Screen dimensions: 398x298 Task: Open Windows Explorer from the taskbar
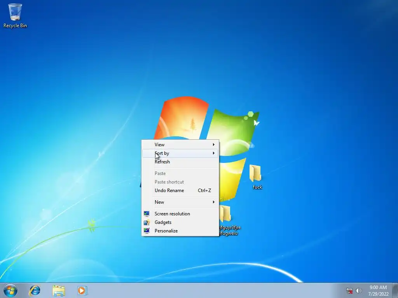pyautogui.click(x=59, y=290)
